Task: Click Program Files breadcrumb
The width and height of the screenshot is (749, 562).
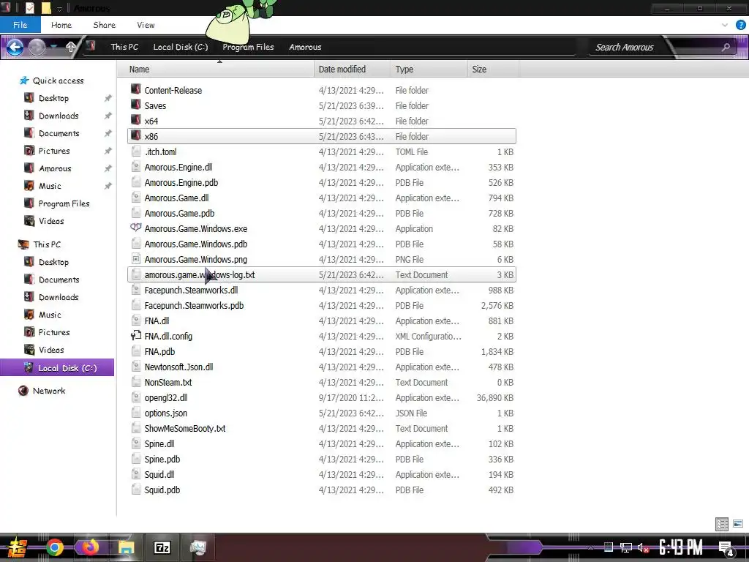Action: point(248,47)
